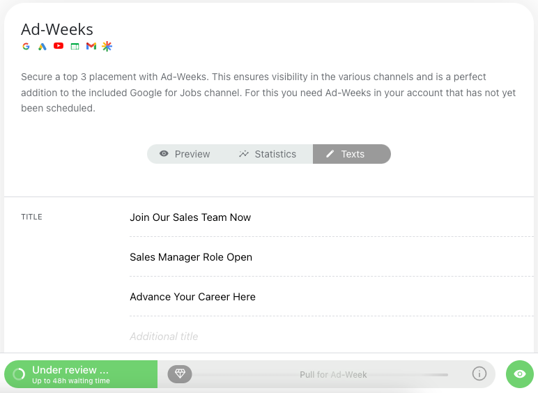Click the green eye preview button
538x393 pixels.
click(520, 374)
